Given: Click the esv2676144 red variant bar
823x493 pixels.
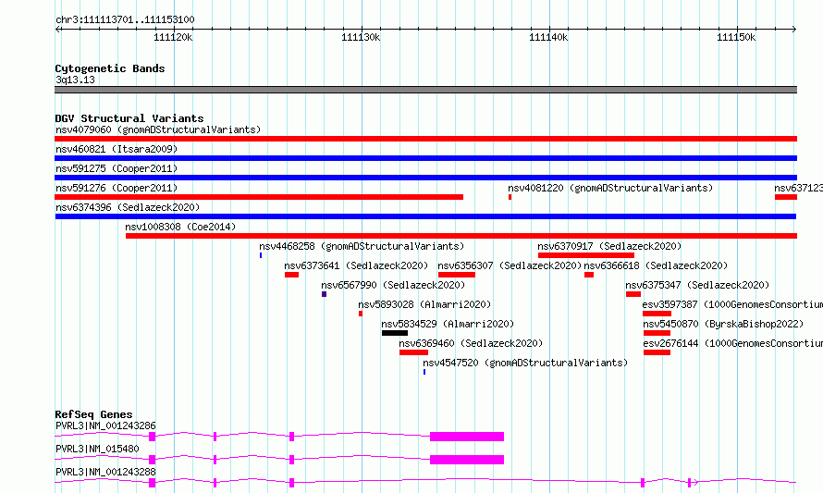Looking at the screenshot, I should pyautogui.click(x=657, y=352).
